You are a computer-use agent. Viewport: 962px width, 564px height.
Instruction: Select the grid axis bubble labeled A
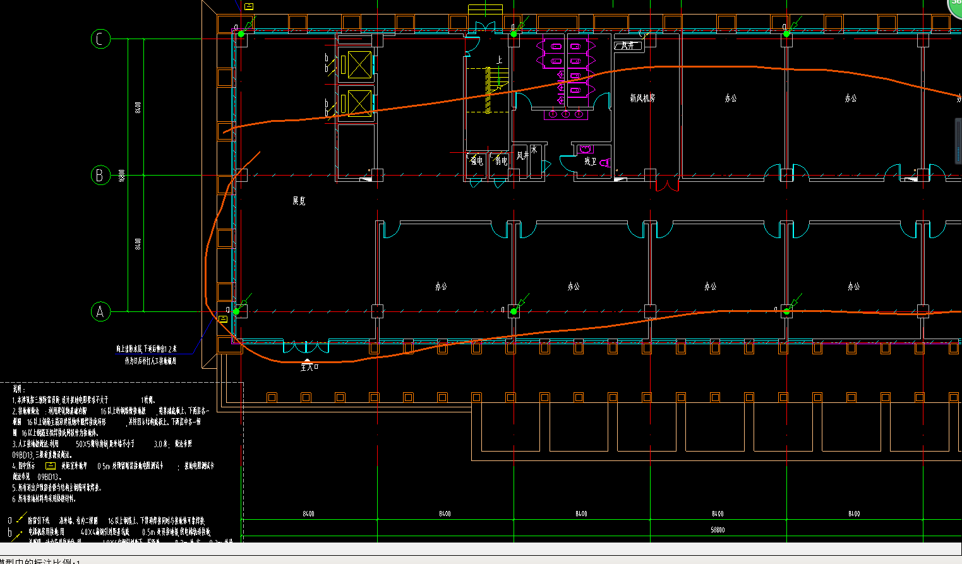(100, 311)
